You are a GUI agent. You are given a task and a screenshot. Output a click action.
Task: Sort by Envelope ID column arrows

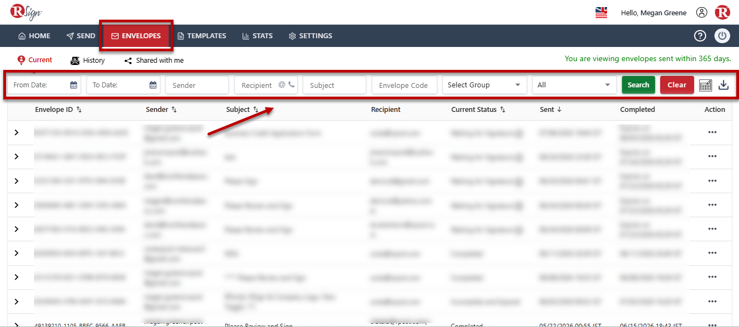tap(79, 110)
